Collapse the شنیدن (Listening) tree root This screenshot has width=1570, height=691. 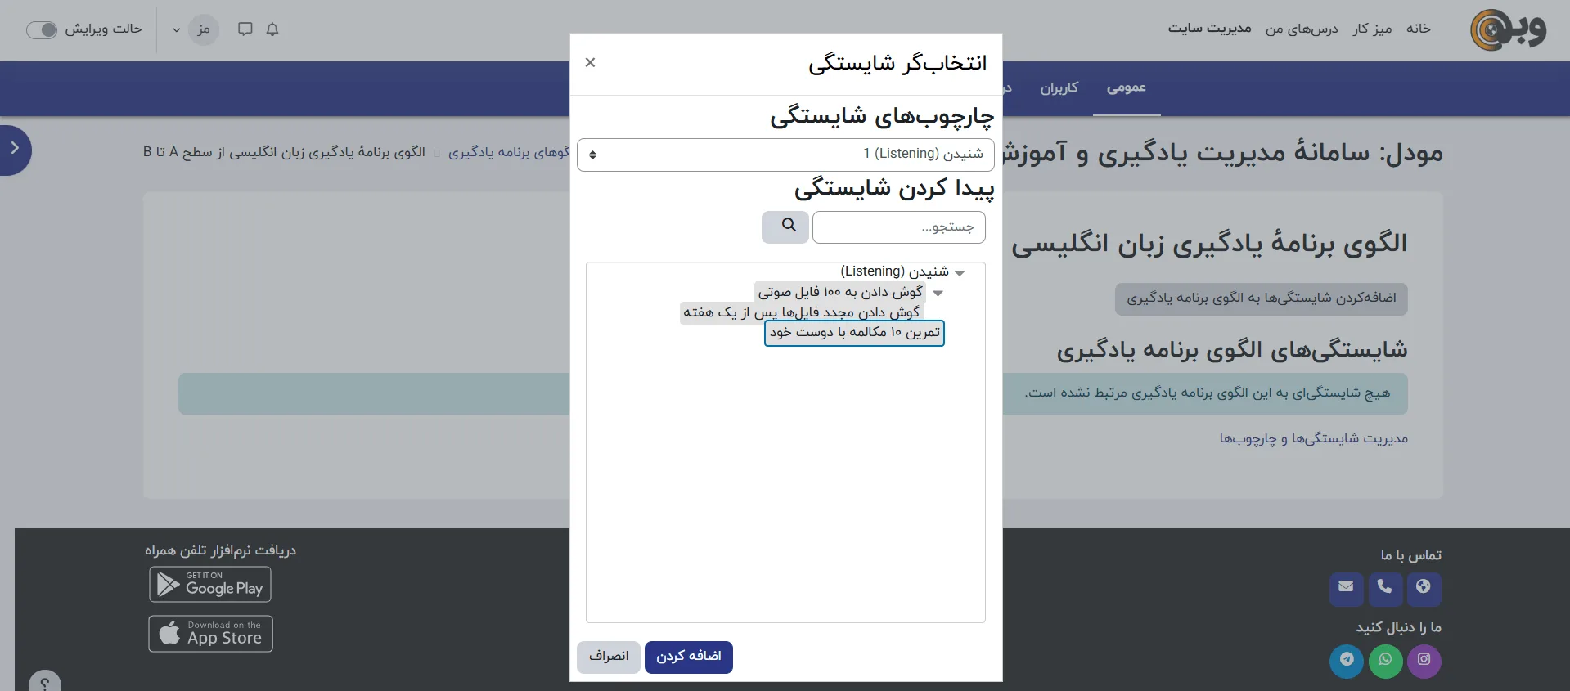[960, 273]
